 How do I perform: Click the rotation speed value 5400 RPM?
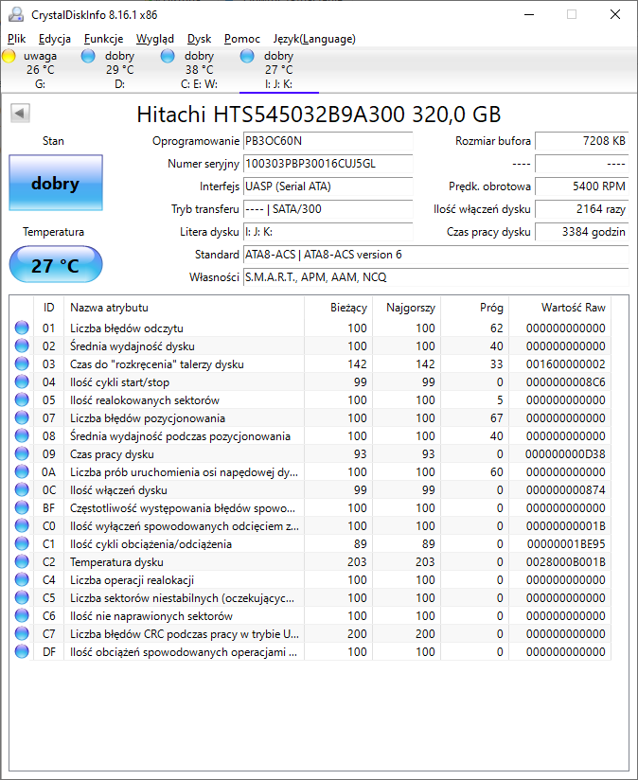(x=582, y=186)
